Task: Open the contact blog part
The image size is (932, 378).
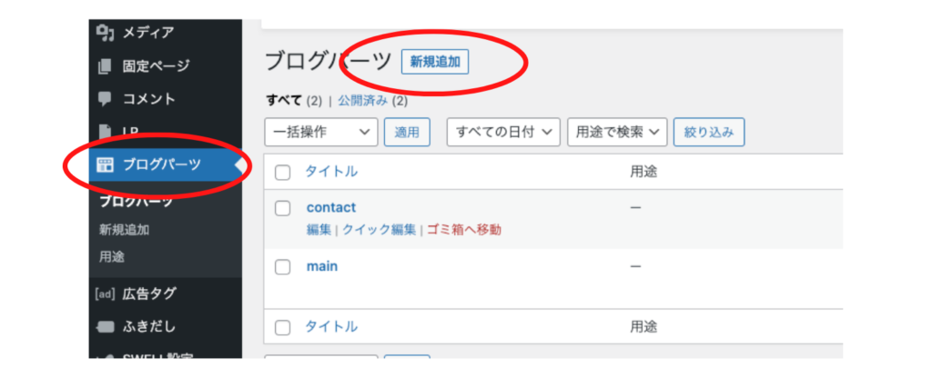Action: pyautogui.click(x=331, y=208)
